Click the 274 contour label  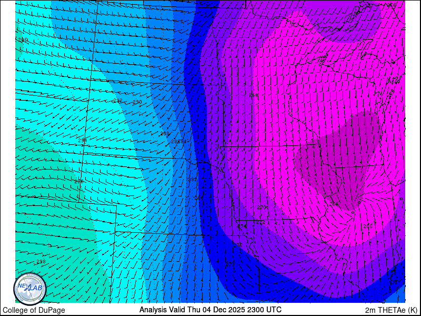[x=242, y=226]
